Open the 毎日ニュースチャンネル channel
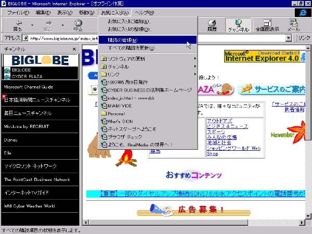Image resolution: width=312 pixels, height=234 pixels. pos(40,113)
